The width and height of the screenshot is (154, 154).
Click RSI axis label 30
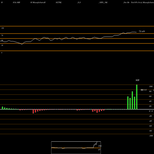pos(2,45)
